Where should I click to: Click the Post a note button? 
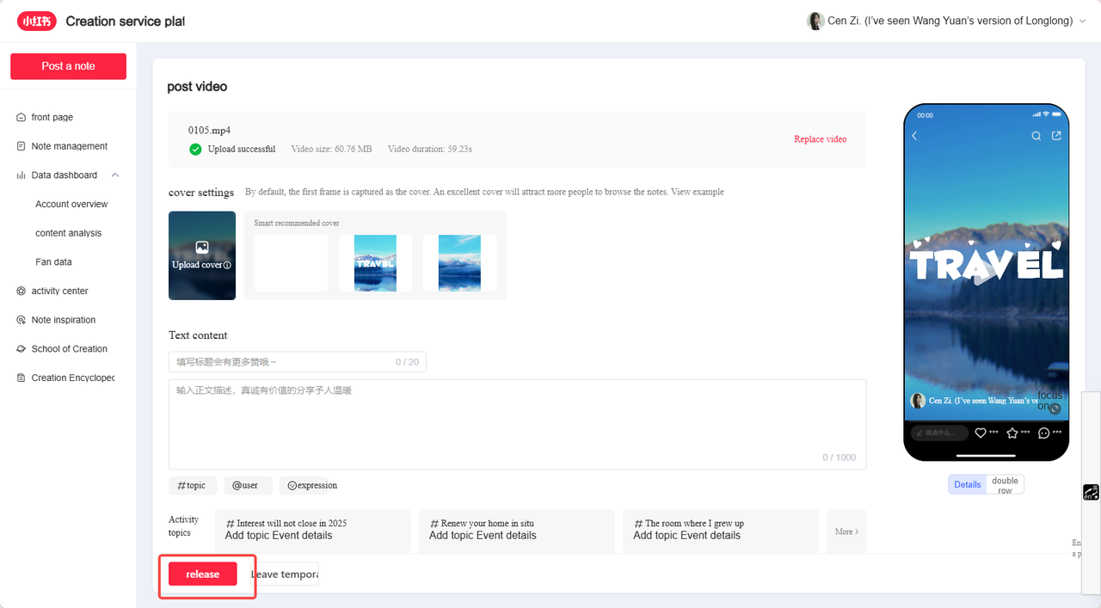pyautogui.click(x=68, y=66)
